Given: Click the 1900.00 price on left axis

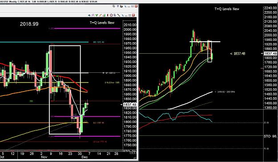Looking at the screenshot, I should click(130, 76).
